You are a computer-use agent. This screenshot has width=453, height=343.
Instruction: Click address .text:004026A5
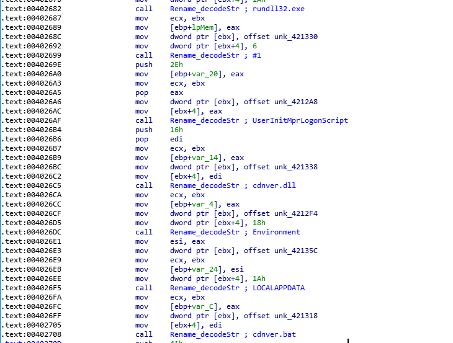pos(31,92)
